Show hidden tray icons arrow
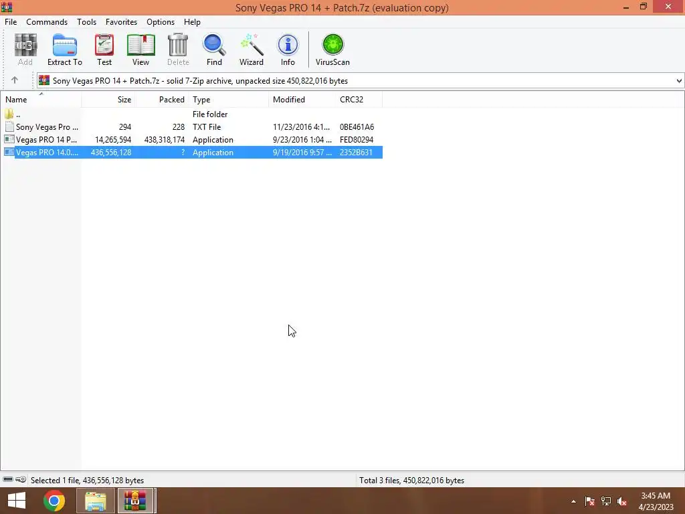The image size is (685, 514). pyautogui.click(x=573, y=501)
